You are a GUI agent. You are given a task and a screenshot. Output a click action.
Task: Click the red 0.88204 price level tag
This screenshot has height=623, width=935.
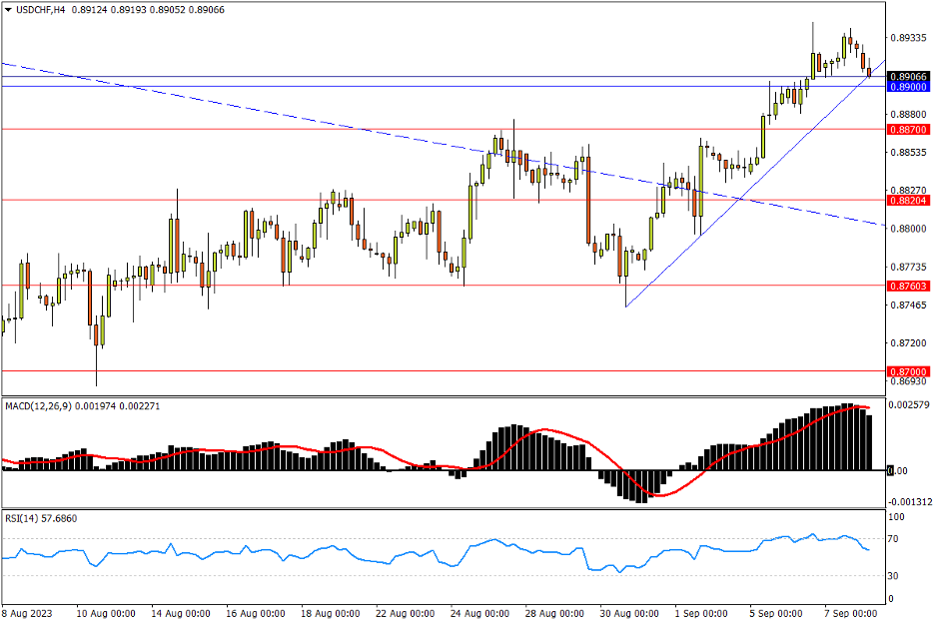909,201
